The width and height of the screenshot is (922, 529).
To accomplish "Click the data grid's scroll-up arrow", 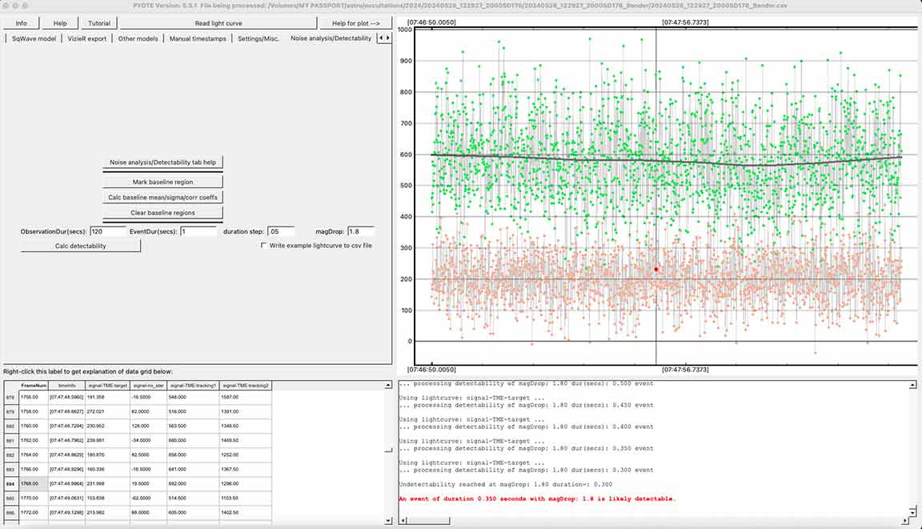I will tap(388, 385).
